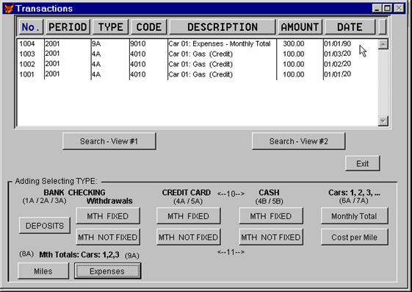Click the PERIOD column header
The image size is (412, 292).
tap(68, 26)
